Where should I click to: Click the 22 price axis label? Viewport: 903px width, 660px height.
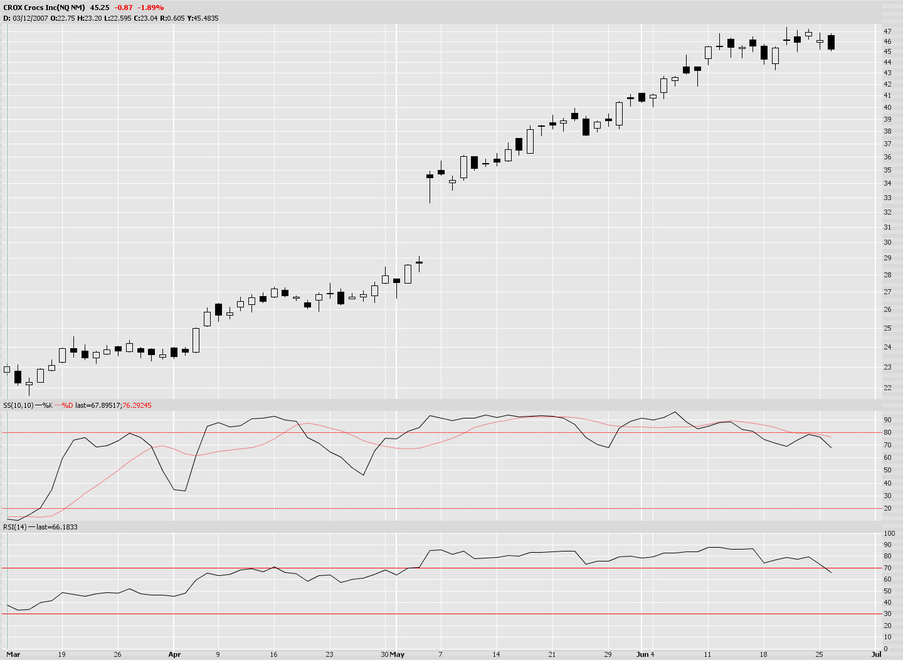click(x=887, y=388)
